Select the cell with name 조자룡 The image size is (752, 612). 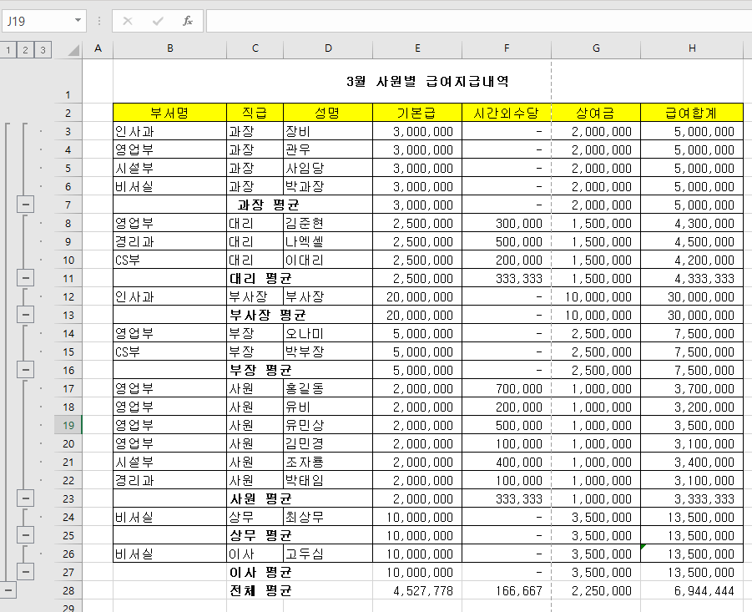pos(328,462)
